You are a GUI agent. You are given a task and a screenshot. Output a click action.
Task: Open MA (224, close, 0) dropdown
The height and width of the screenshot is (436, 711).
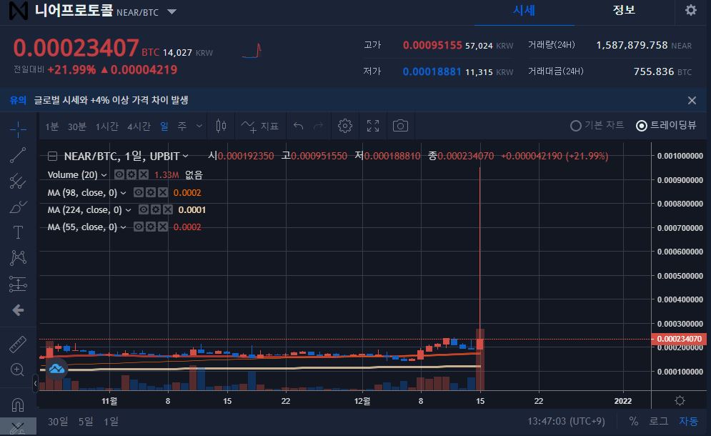(129, 210)
